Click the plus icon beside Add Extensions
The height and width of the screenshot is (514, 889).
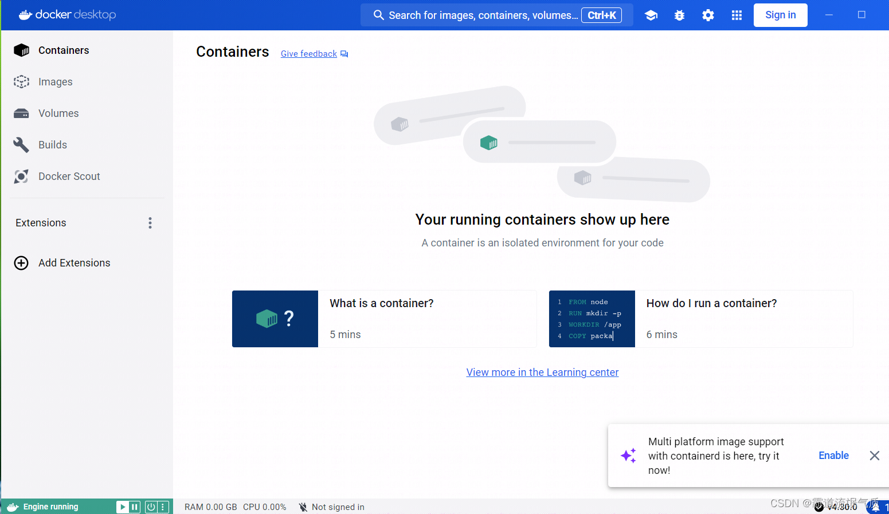[x=21, y=263]
